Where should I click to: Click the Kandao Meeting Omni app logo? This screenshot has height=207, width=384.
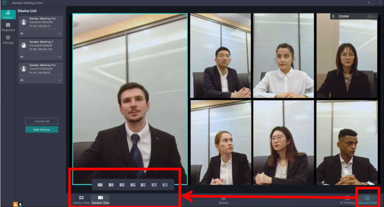pos(5,3)
